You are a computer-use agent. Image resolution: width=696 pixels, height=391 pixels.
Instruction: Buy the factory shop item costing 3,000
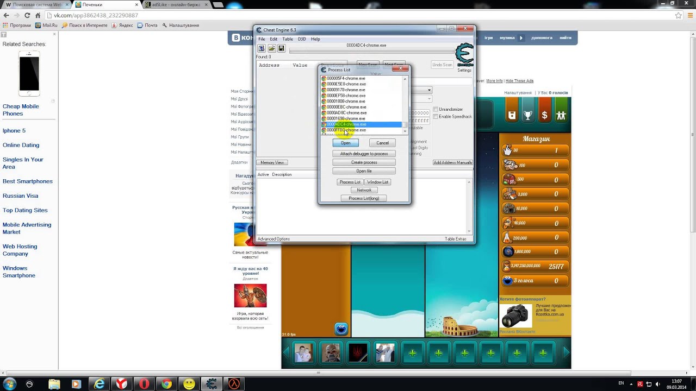[x=535, y=194]
